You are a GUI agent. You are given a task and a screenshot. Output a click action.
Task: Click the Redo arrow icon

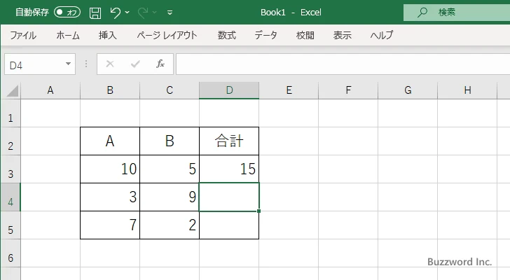(143, 13)
